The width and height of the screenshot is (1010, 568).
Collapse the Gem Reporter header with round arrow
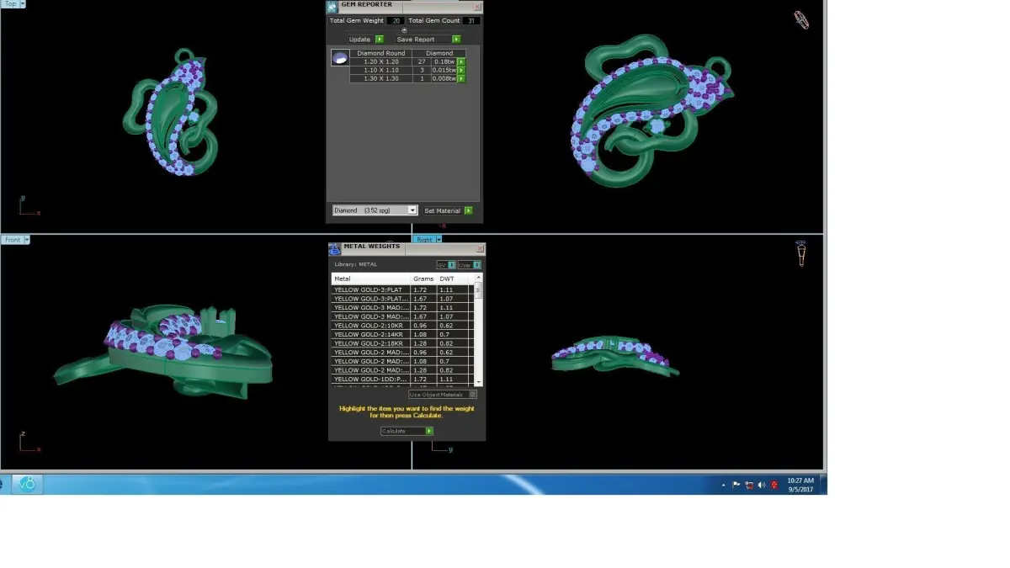pos(404,30)
